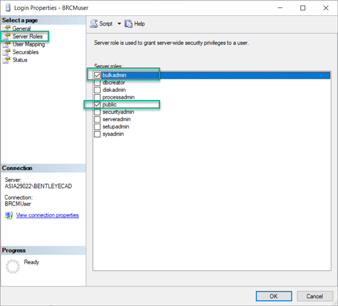Click the Status page icon
The image size is (338, 306).
(x=6, y=60)
